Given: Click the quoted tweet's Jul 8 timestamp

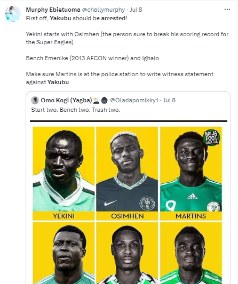Looking at the screenshot, I should 169,100.
